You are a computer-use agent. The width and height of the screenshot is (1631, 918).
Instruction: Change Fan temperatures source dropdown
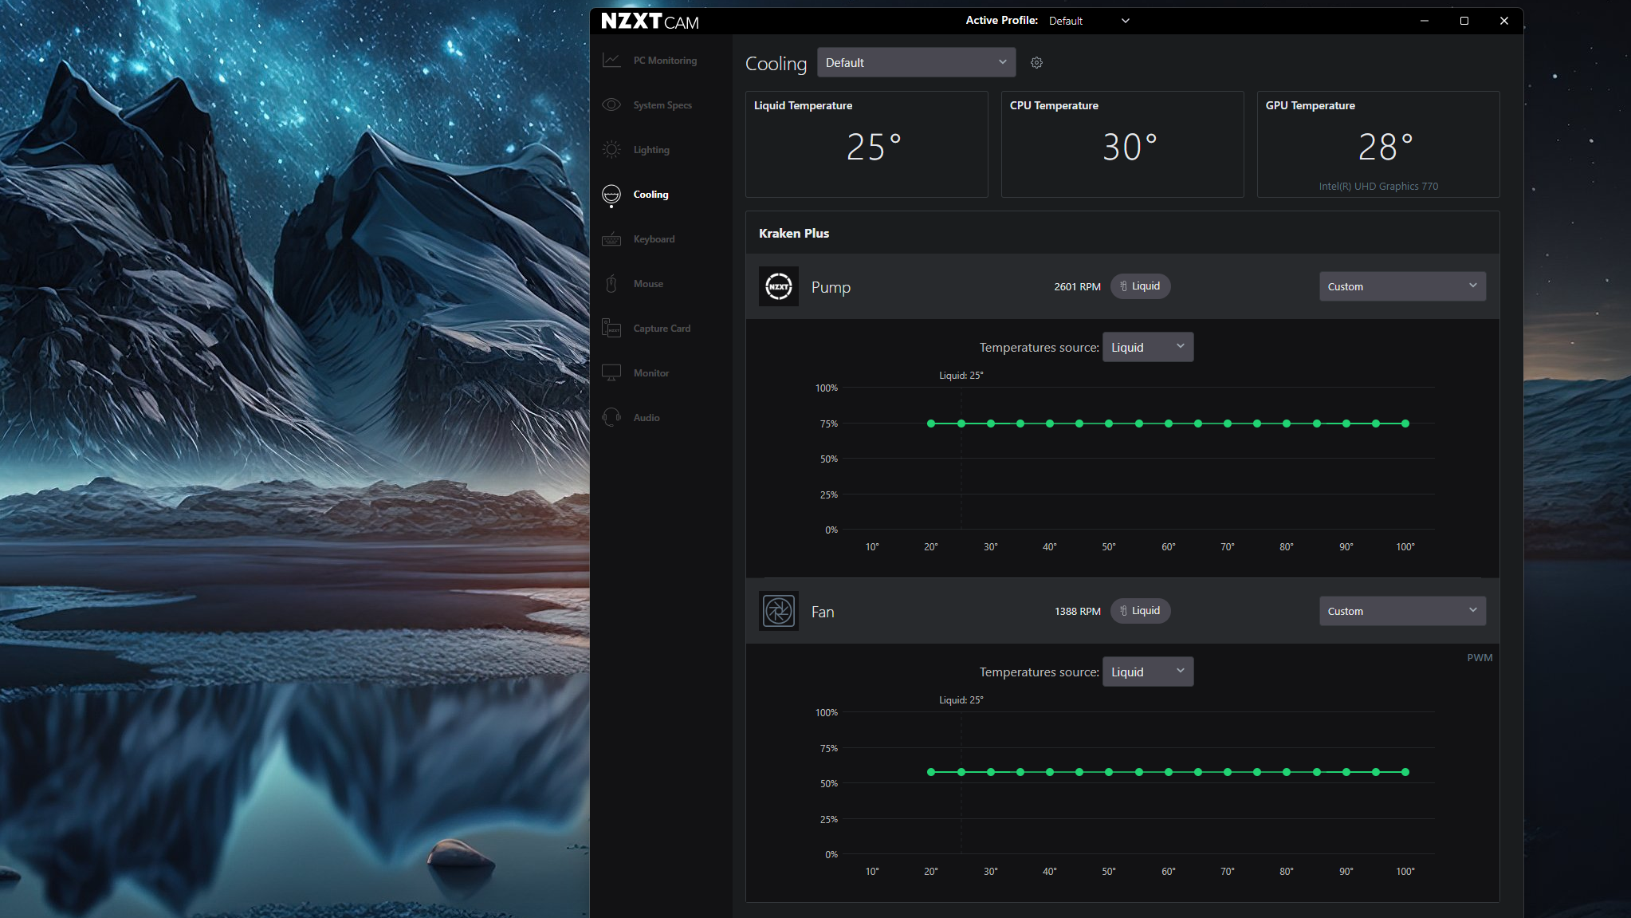(1148, 672)
